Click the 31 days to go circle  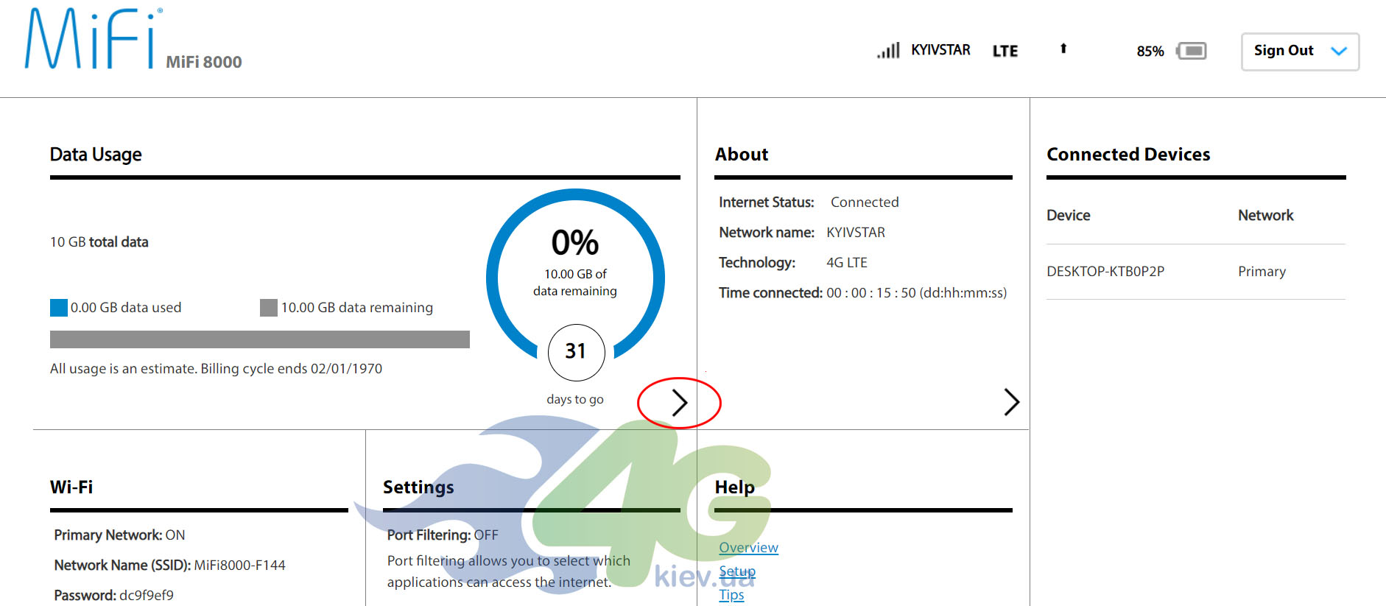pos(576,352)
